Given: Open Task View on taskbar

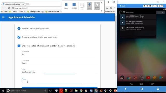Looking at the screenshot, I should pyautogui.click(x=51, y=91).
